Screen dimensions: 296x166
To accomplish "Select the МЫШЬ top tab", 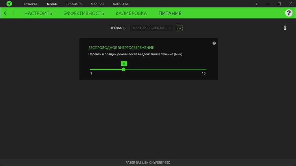I will coord(52,4).
